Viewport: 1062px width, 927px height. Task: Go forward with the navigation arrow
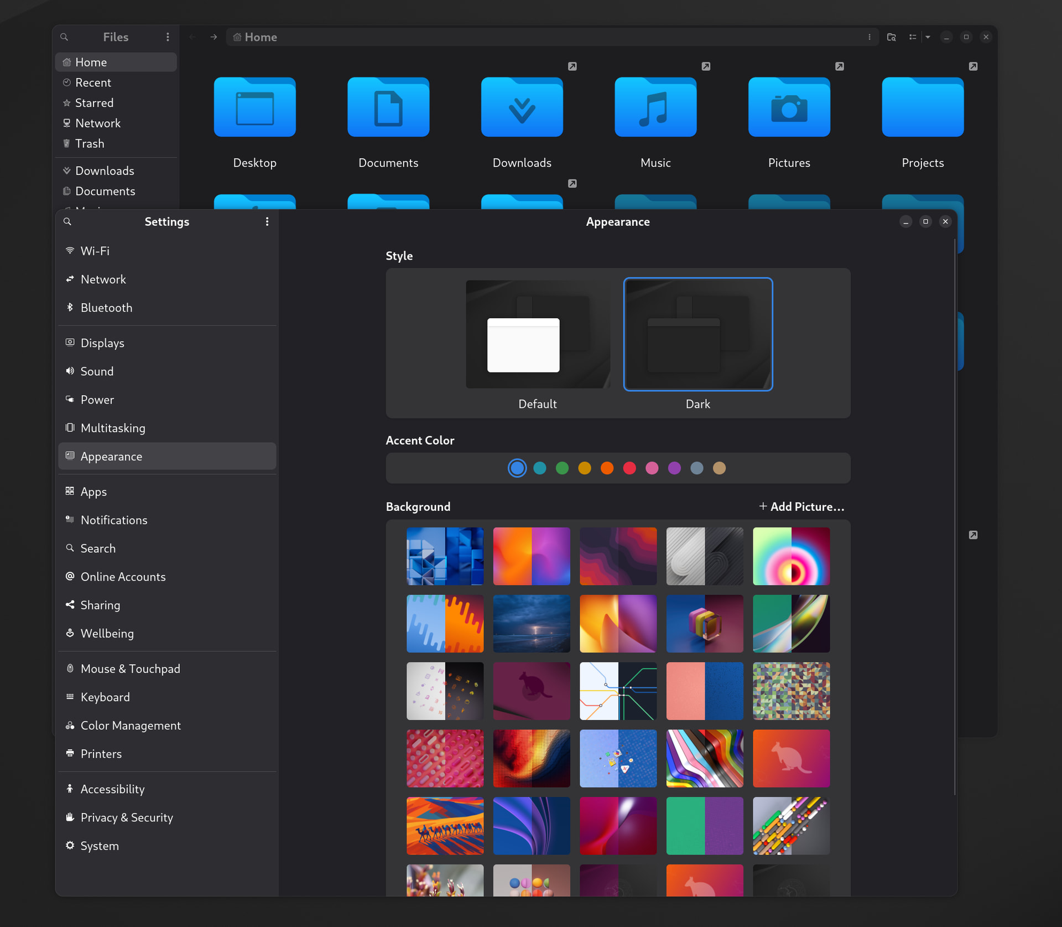[x=214, y=37]
